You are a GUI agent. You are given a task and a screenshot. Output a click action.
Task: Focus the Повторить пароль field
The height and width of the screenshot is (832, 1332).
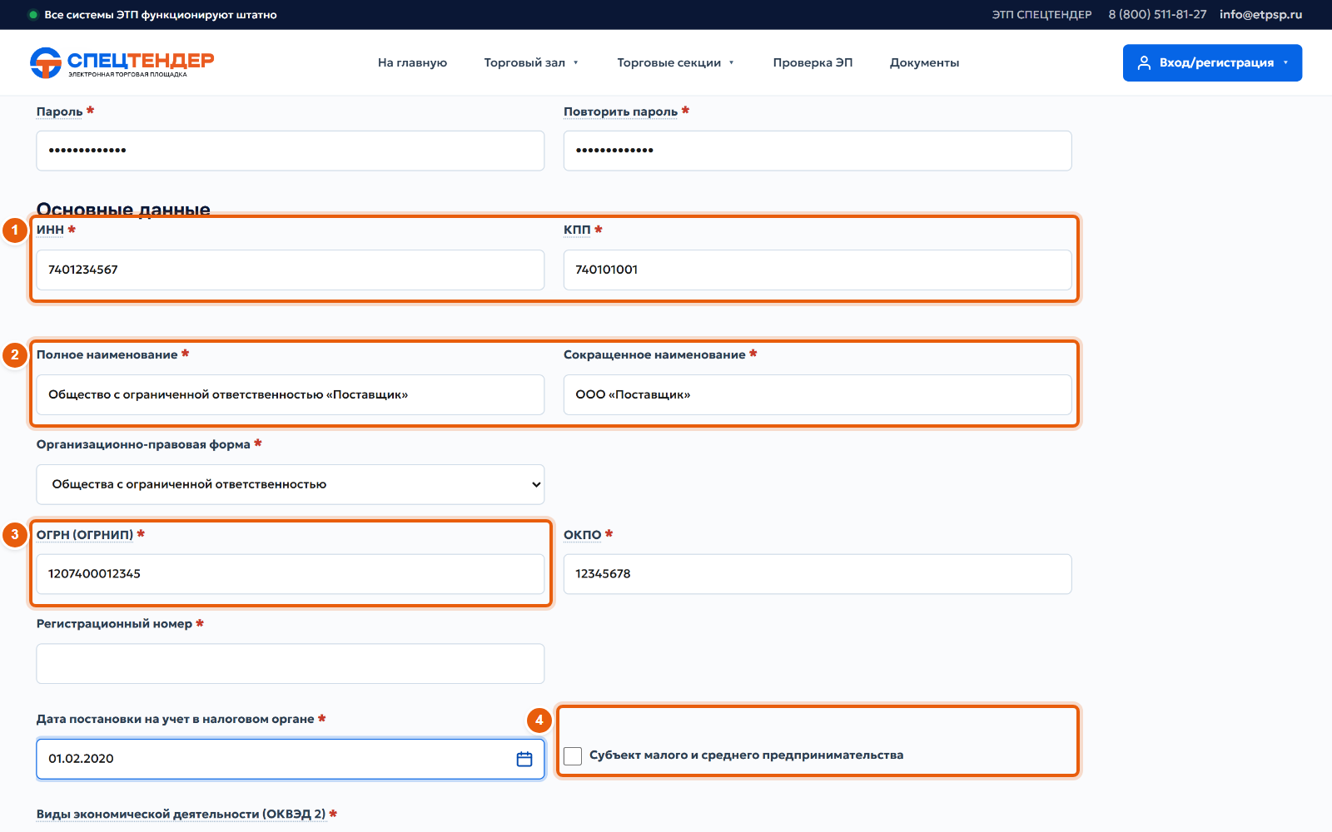pyautogui.click(x=818, y=151)
